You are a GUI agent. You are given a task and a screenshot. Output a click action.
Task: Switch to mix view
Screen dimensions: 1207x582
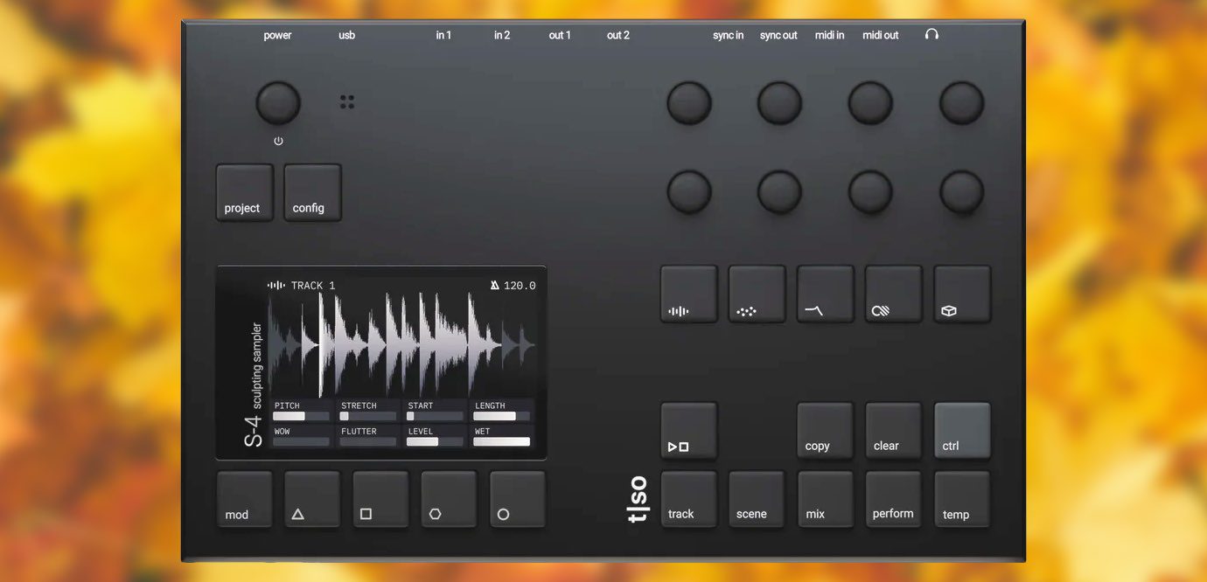pos(826,500)
